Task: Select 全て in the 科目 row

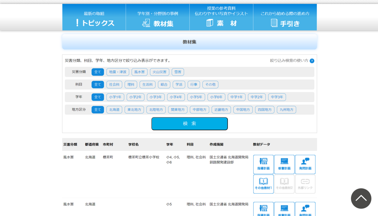Action: click(98, 84)
